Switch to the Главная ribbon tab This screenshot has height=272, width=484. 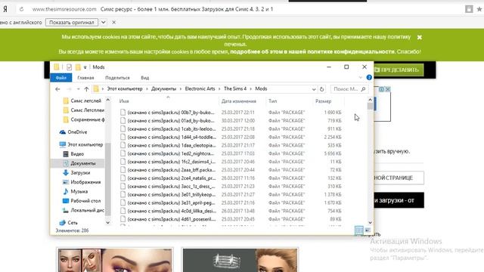click(x=85, y=78)
